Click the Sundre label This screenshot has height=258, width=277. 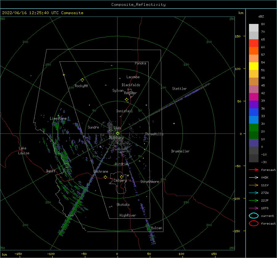[93, 127]
